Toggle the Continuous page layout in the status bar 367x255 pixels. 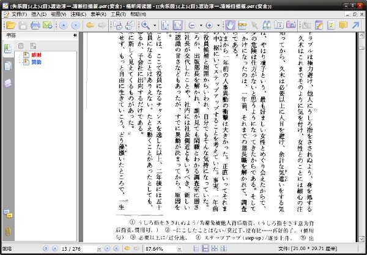click(206, 248)
